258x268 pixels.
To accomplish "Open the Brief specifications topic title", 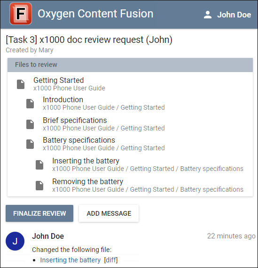I will click(x=75, y=120).
